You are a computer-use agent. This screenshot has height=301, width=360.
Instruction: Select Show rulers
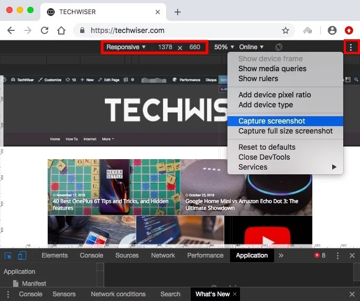coord(286,79)
